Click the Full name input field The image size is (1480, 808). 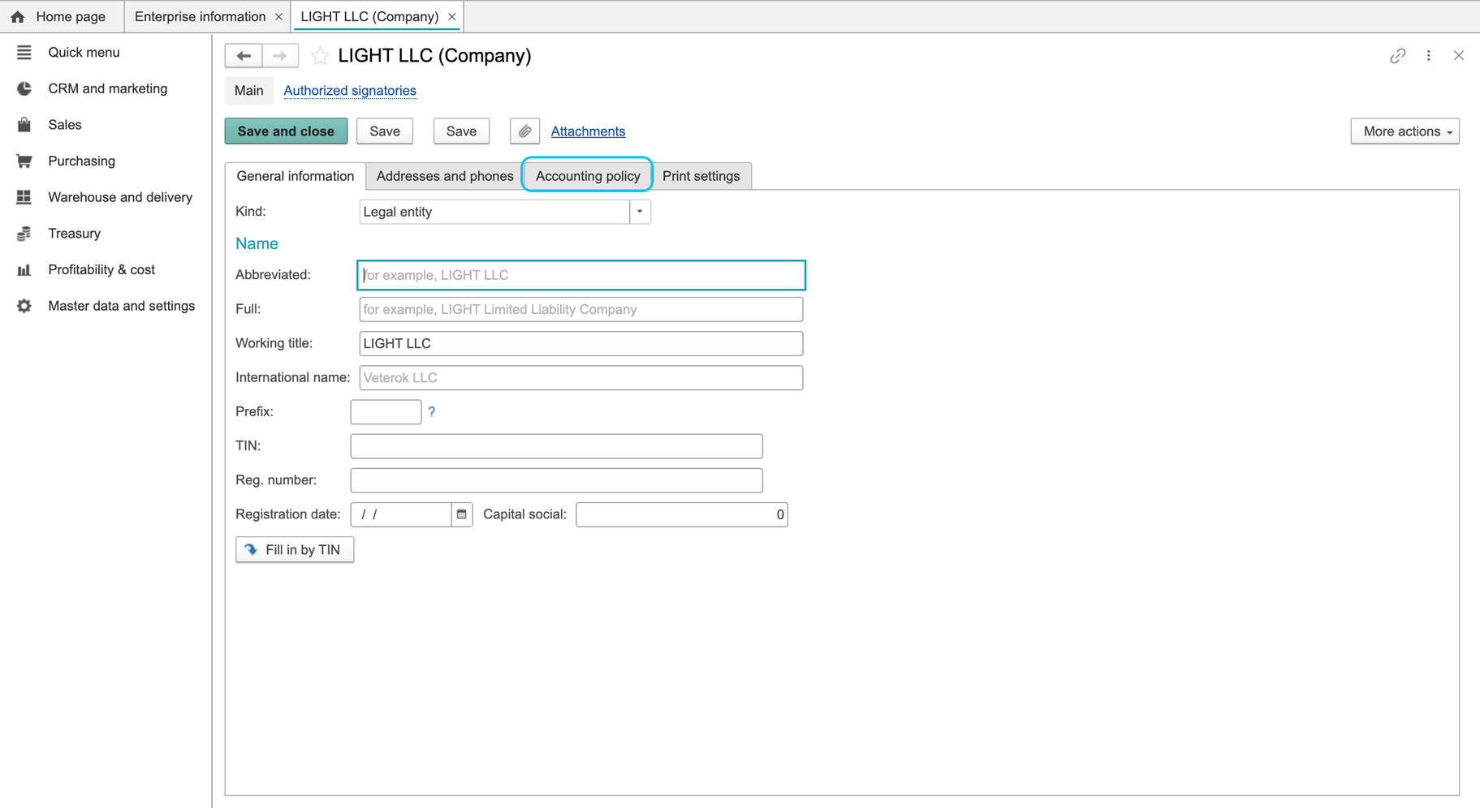(581, 309)
